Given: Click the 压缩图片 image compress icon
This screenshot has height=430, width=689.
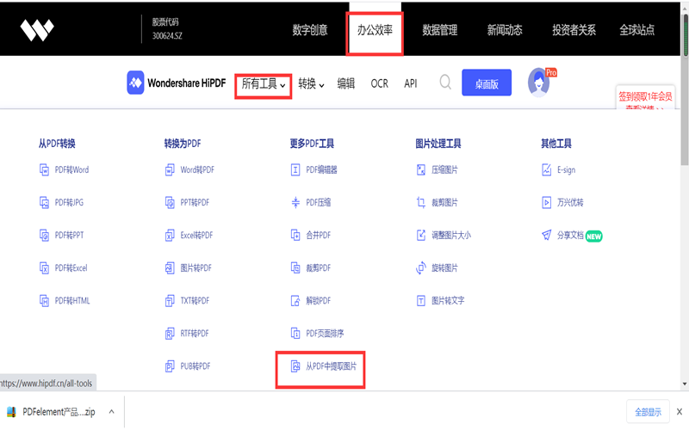Looking at the screenshot, I should coord(421,170).
